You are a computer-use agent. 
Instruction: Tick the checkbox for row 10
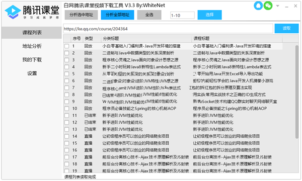[x=66, y=109]
